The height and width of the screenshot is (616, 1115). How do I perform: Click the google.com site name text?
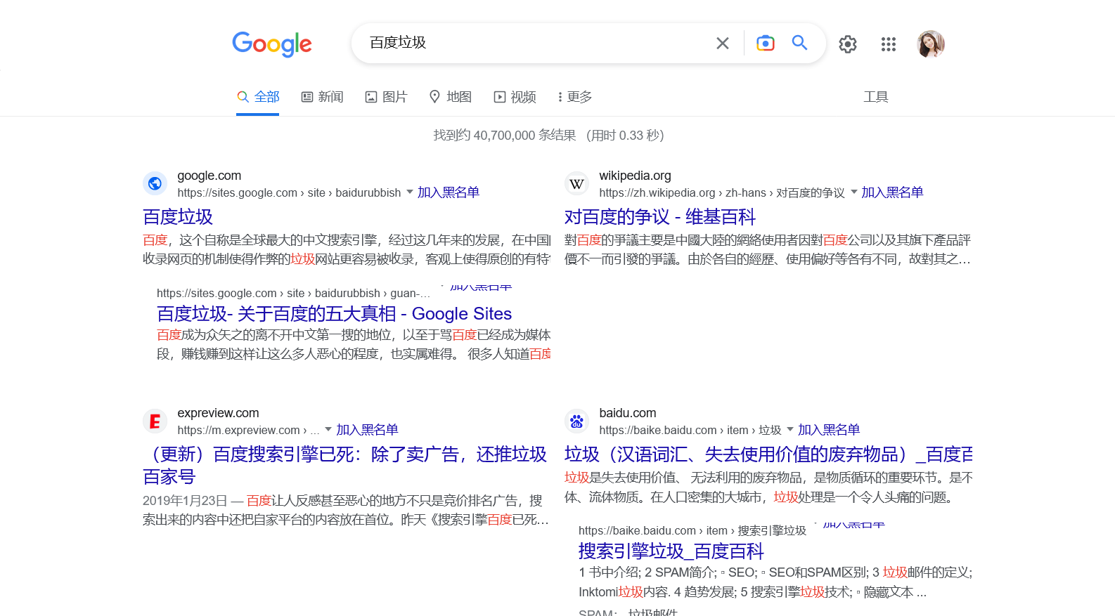coord(210,176)
